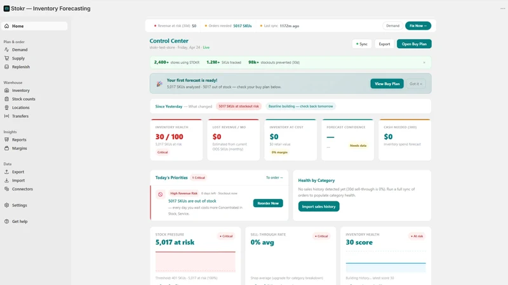Click the Import download icon
Image resolution: width=508 pixels, height=285 pixels.
6,180
